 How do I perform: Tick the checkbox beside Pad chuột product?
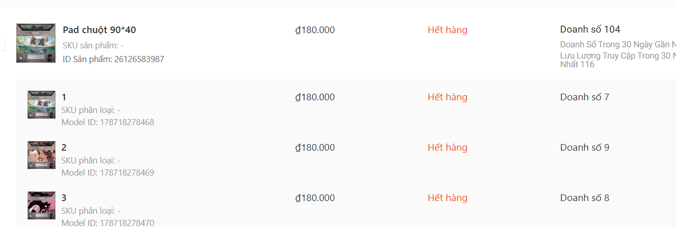click(2, 45)
